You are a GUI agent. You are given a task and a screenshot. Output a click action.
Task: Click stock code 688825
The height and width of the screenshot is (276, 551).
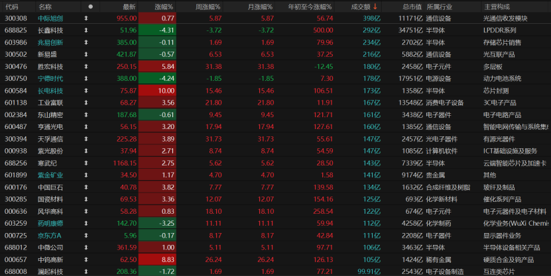click(15, 30)
